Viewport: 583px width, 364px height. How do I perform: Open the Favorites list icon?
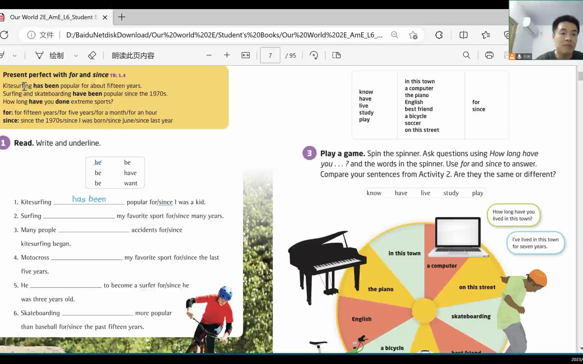(x=486, y=35)
